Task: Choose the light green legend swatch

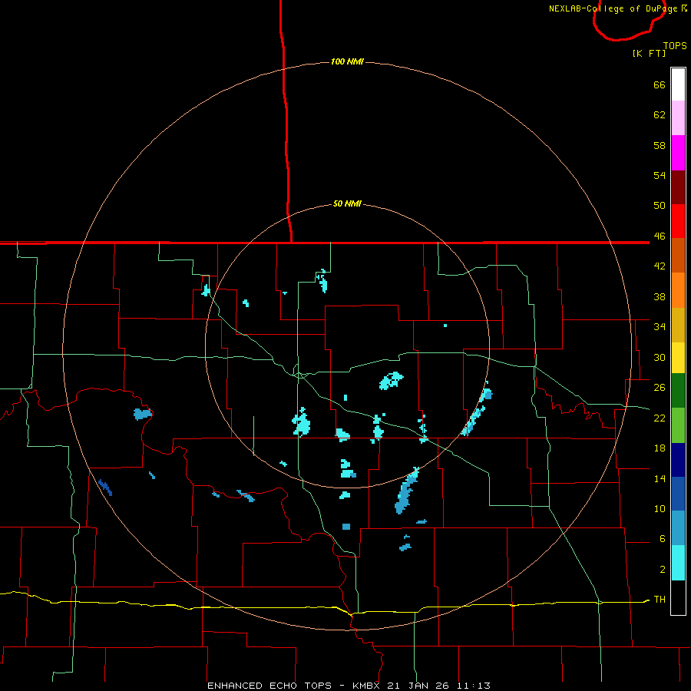Action: [x=678, y=425]
